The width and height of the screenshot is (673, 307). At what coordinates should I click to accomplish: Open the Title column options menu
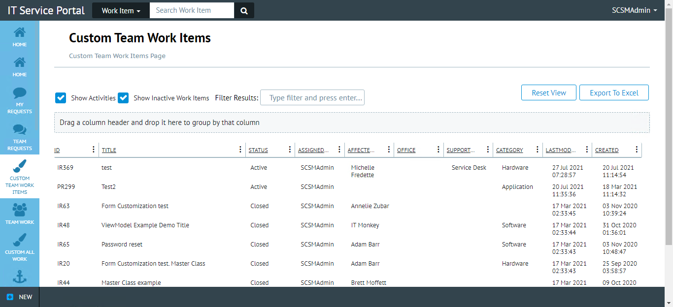[x=240, y=150]
